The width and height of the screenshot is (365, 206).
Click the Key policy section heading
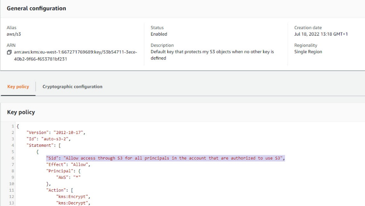point(21,113)
